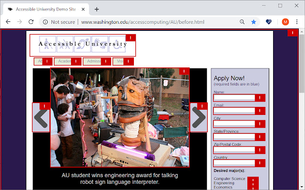This screenshot has width=305, height=190.
Task: Open Chrome's three-dot menu
Action: [297, 22]
